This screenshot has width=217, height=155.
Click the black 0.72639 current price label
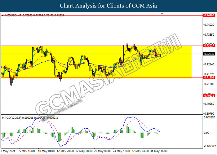click(209, 54)
